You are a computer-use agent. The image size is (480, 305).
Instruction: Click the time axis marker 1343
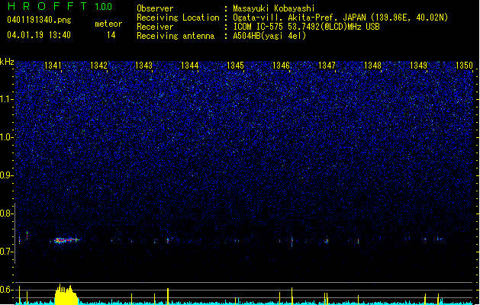coord(144,66)
